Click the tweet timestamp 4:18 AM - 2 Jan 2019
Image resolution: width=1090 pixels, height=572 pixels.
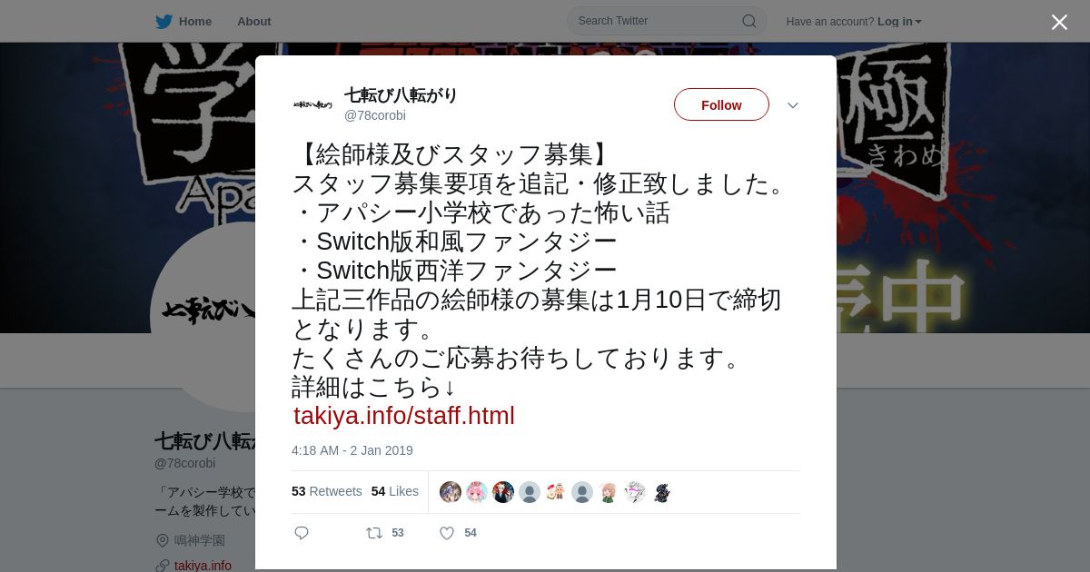tap(352, 450)
